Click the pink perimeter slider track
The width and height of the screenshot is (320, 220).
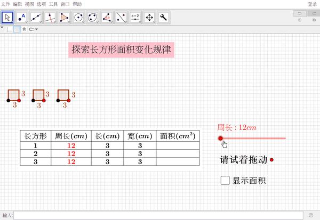pos(254,138)
